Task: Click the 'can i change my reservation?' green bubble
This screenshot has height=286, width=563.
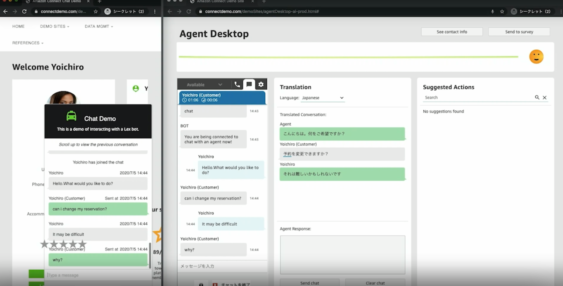Action: click(98, 209)
